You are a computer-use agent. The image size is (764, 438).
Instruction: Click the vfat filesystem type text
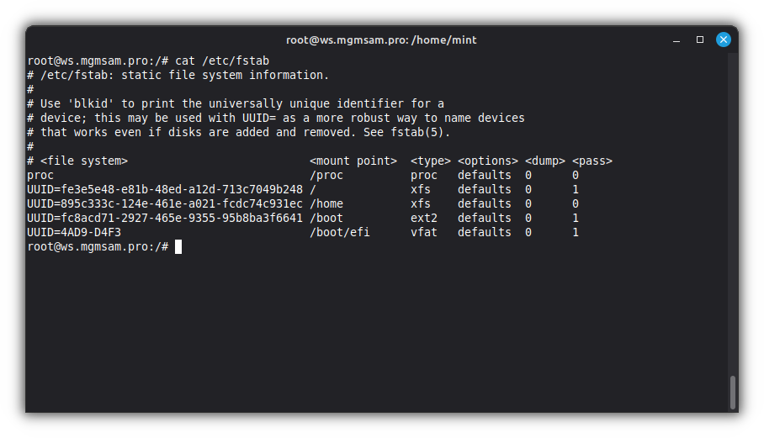424,232
